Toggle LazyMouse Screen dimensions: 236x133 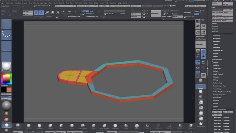click(5, 6)
